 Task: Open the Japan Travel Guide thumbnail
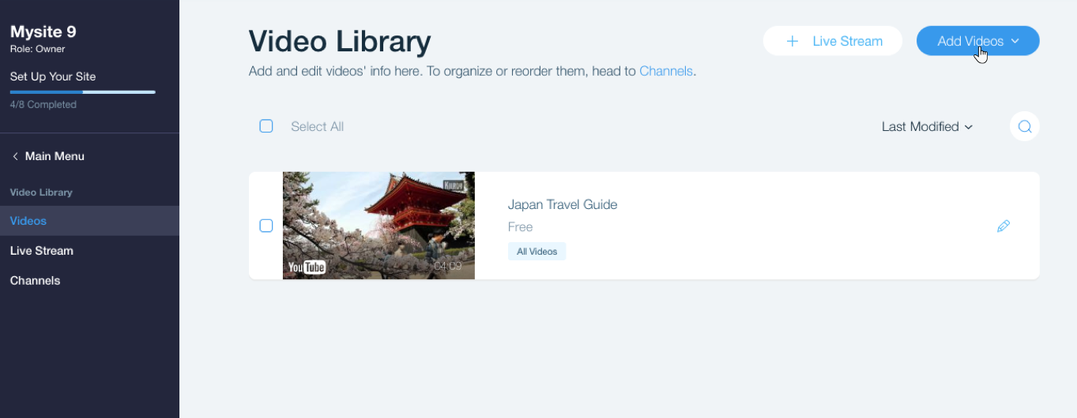(x=378, y=226)
